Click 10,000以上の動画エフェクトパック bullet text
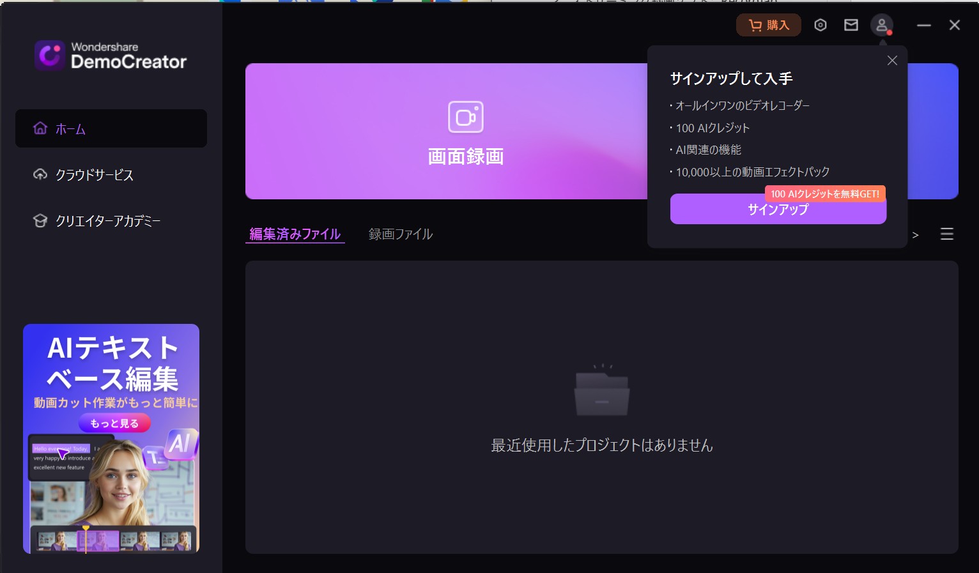This screenshot has height=573, width=979. (x=753, y=172)
